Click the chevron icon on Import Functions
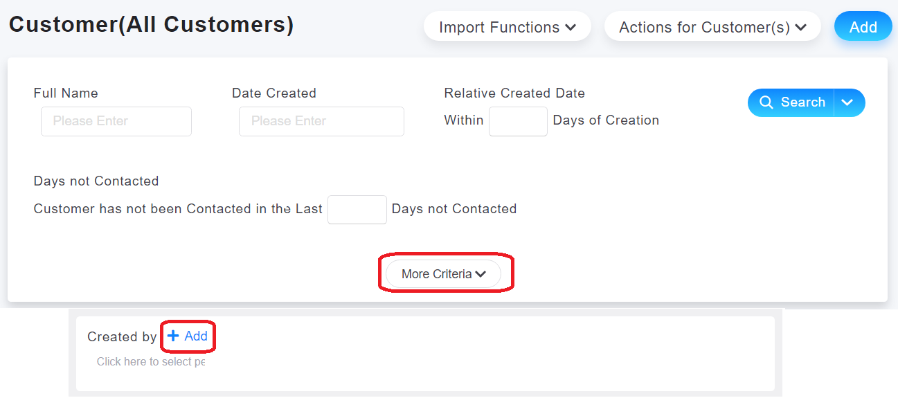This screenshot has height=407, width=898. pos(571,28)
